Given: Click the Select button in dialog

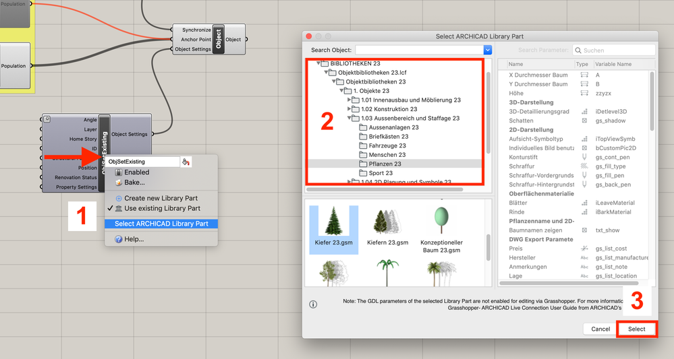Looking at the screenshot, I should (637, 329).
